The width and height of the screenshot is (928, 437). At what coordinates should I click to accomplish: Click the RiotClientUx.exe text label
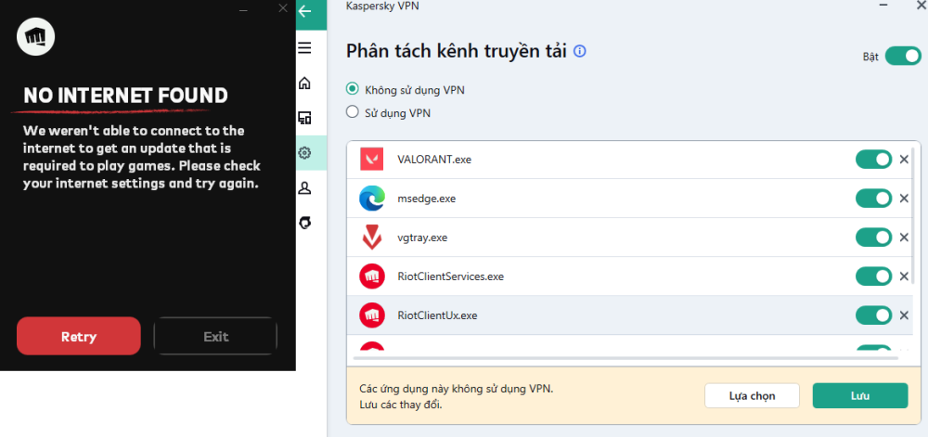[x=437, y=315]
